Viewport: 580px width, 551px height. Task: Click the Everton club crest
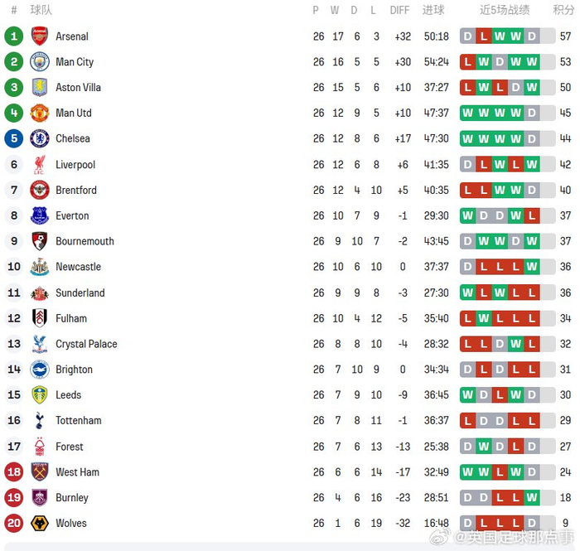coord(39,215)
